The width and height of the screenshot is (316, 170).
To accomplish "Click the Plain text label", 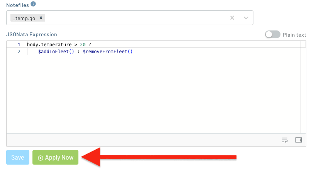I will [x=294, y=35].
